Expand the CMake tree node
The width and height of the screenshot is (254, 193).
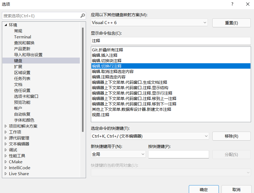pyautogui.click(x=6, y=162)
